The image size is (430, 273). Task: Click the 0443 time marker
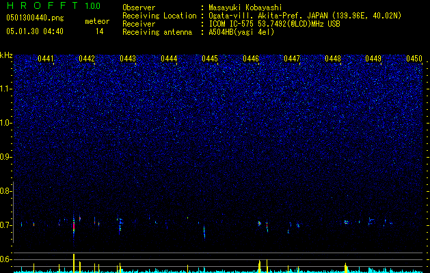[128, 59]
